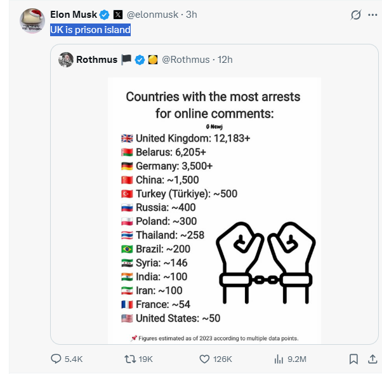Open Grok explain icon on post
Viewport: 382px width, 374px height.
(356, 15)
